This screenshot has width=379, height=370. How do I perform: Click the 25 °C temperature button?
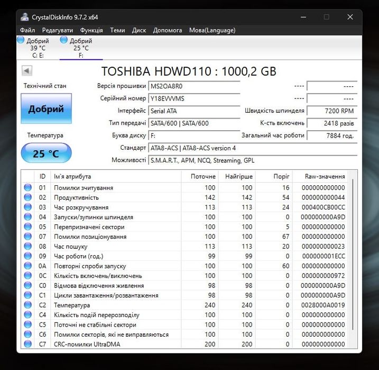[x=46, y=153]
